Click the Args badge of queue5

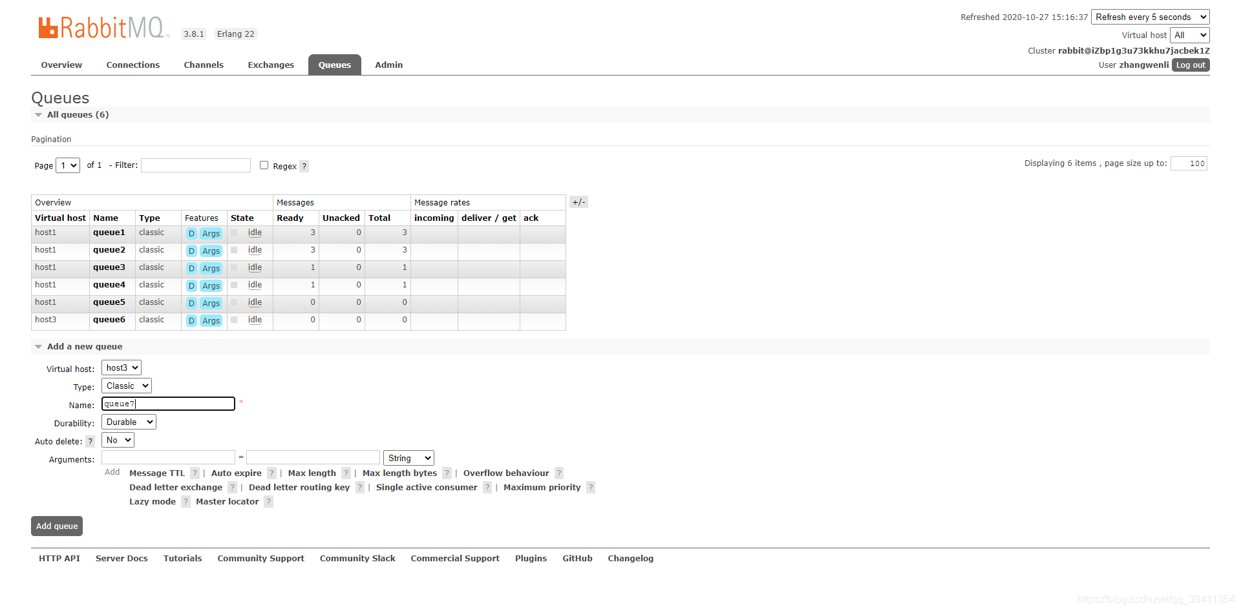pos(211,304)
